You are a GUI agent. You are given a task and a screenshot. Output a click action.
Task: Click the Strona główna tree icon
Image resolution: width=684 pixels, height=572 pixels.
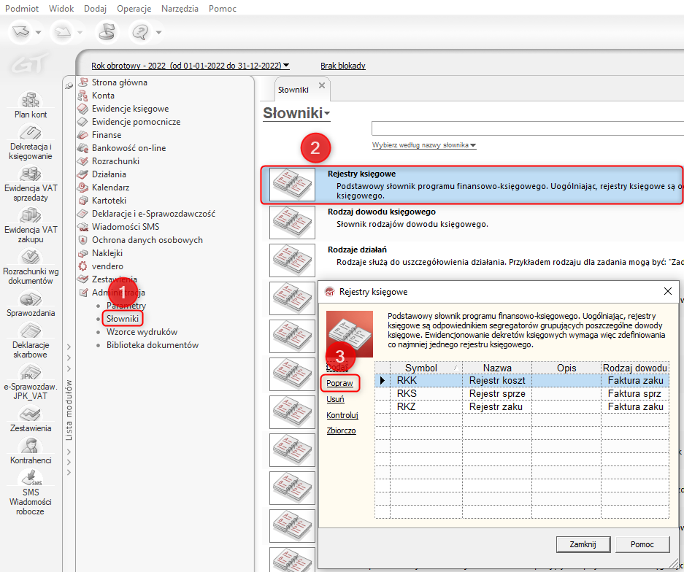coord(82,82)
